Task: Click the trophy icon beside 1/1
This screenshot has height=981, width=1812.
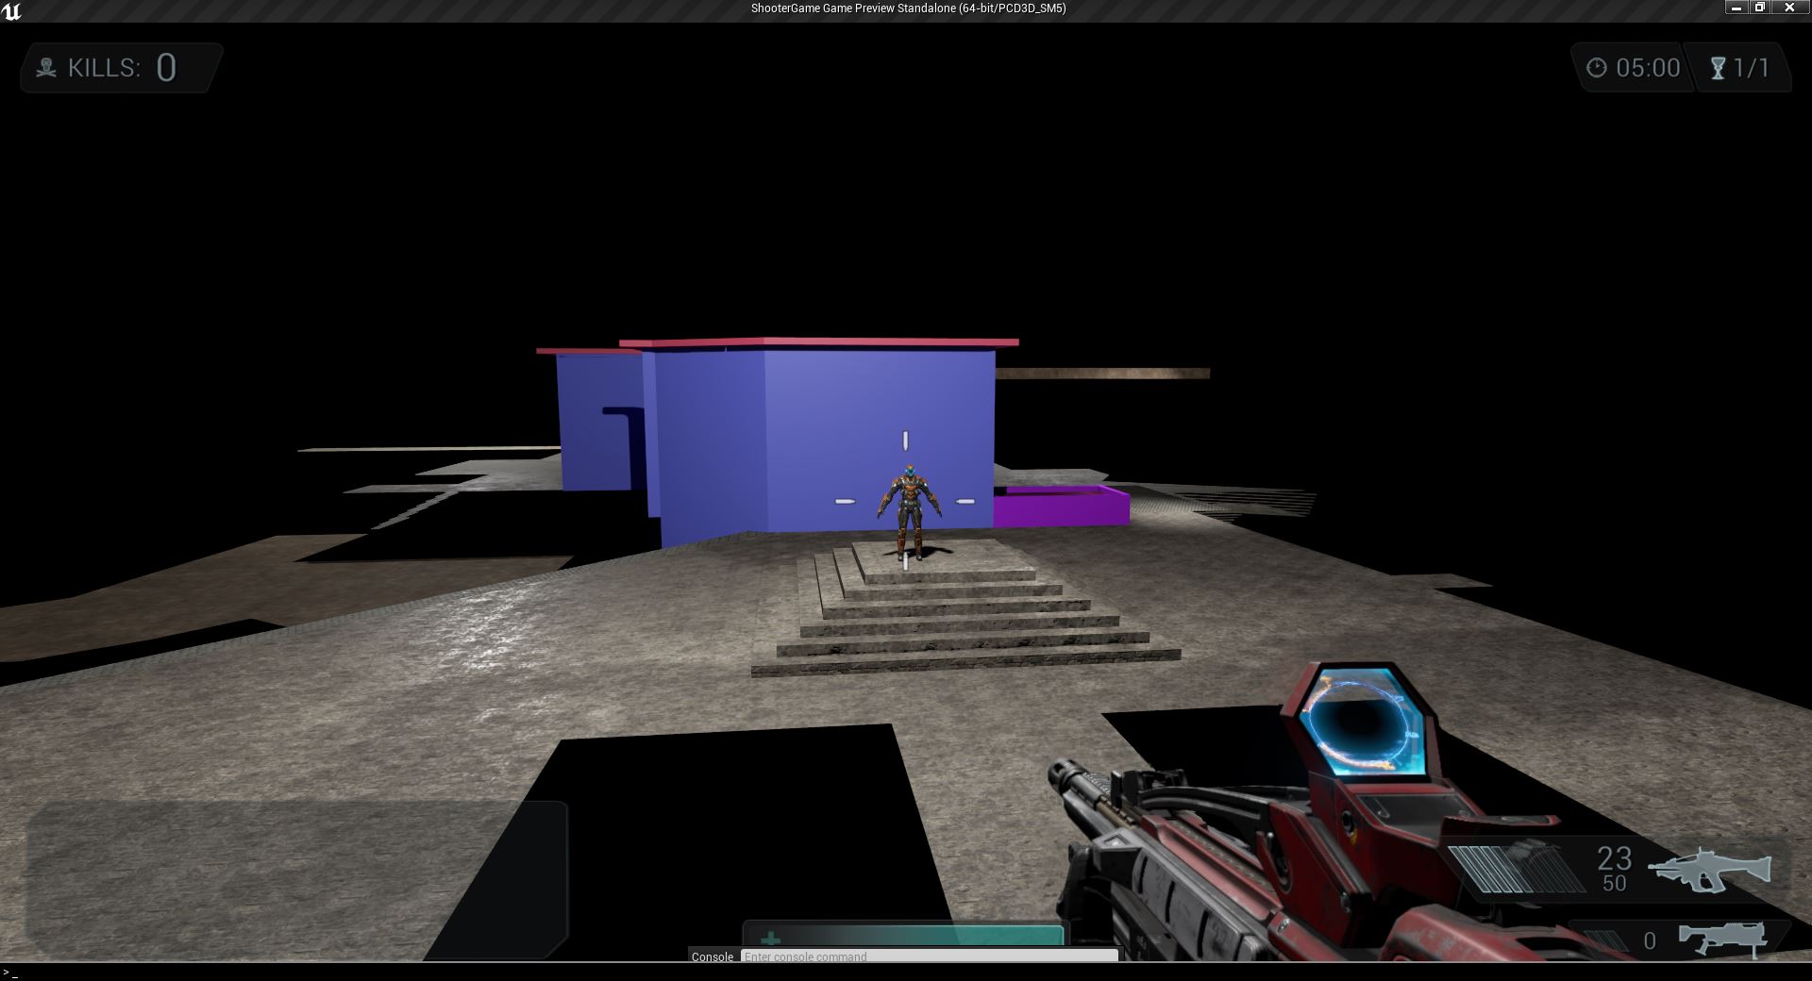Action: [1718, 68]
